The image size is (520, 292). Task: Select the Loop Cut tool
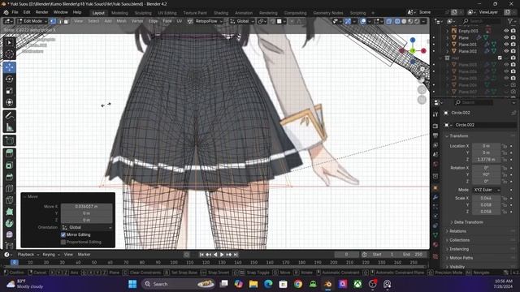9,188
